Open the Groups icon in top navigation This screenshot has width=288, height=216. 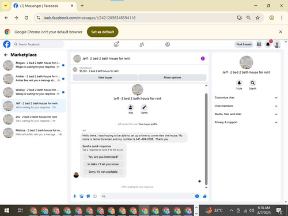click(168, 44)
